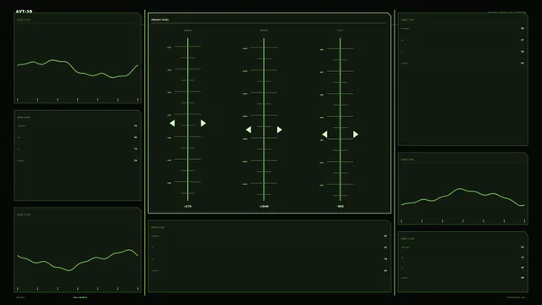Click the line graph in the top-left panel

tap(77, 69)
